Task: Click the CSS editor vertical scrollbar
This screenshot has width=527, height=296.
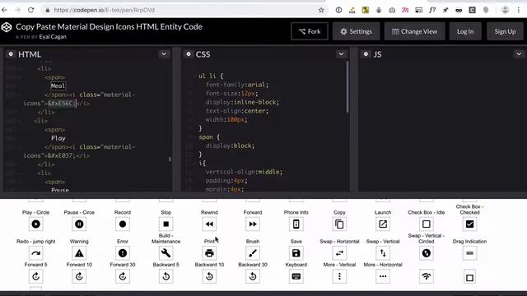Action: coord(347,87)
